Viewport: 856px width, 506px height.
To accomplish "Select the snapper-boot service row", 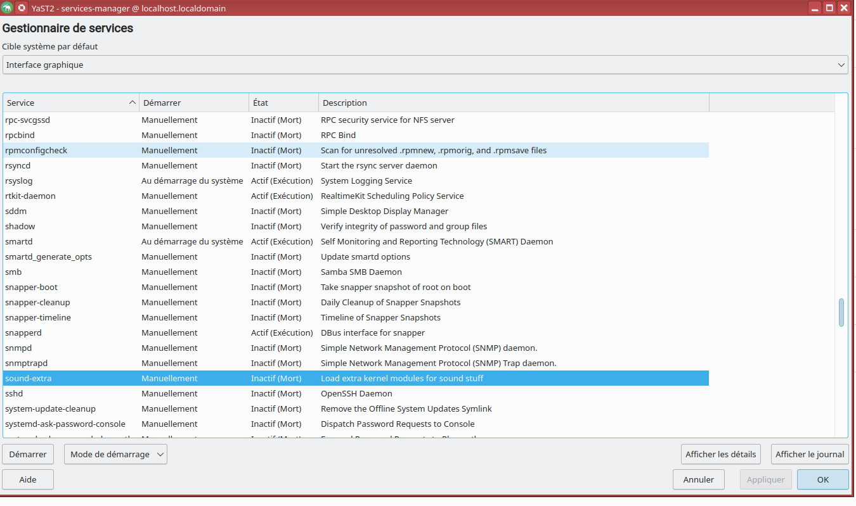I will pos(356,287).
